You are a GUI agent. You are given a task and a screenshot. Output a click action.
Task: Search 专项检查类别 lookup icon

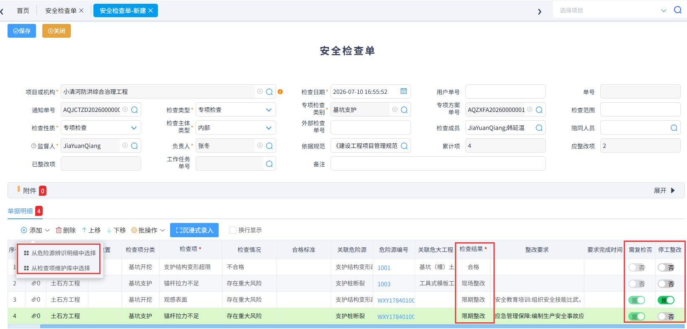click(404, 110)
